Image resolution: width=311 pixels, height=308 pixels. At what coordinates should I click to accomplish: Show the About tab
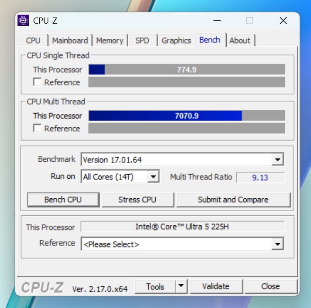[x=240, y=40]
